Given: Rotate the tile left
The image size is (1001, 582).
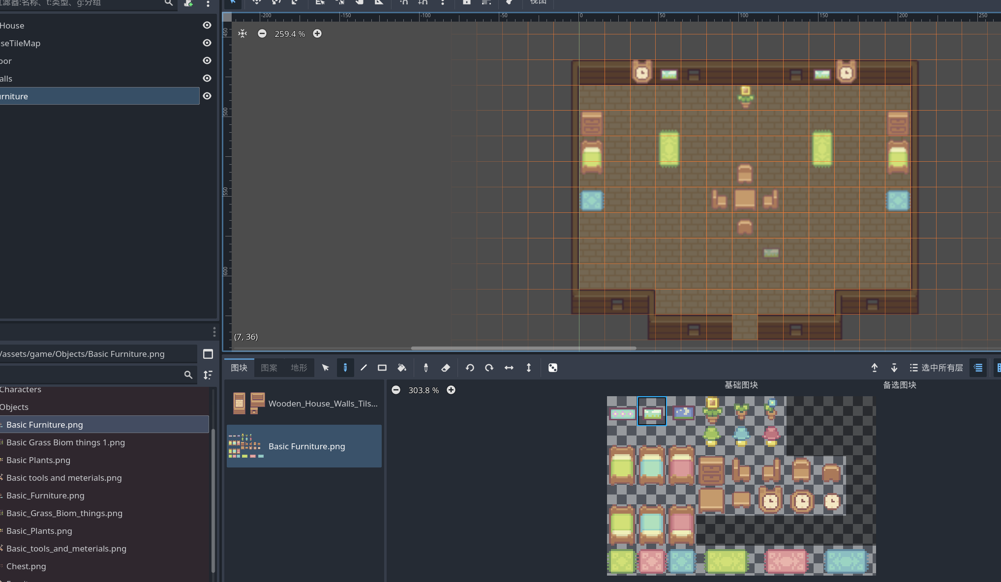Looking at the screenshot, I should 470,368.
